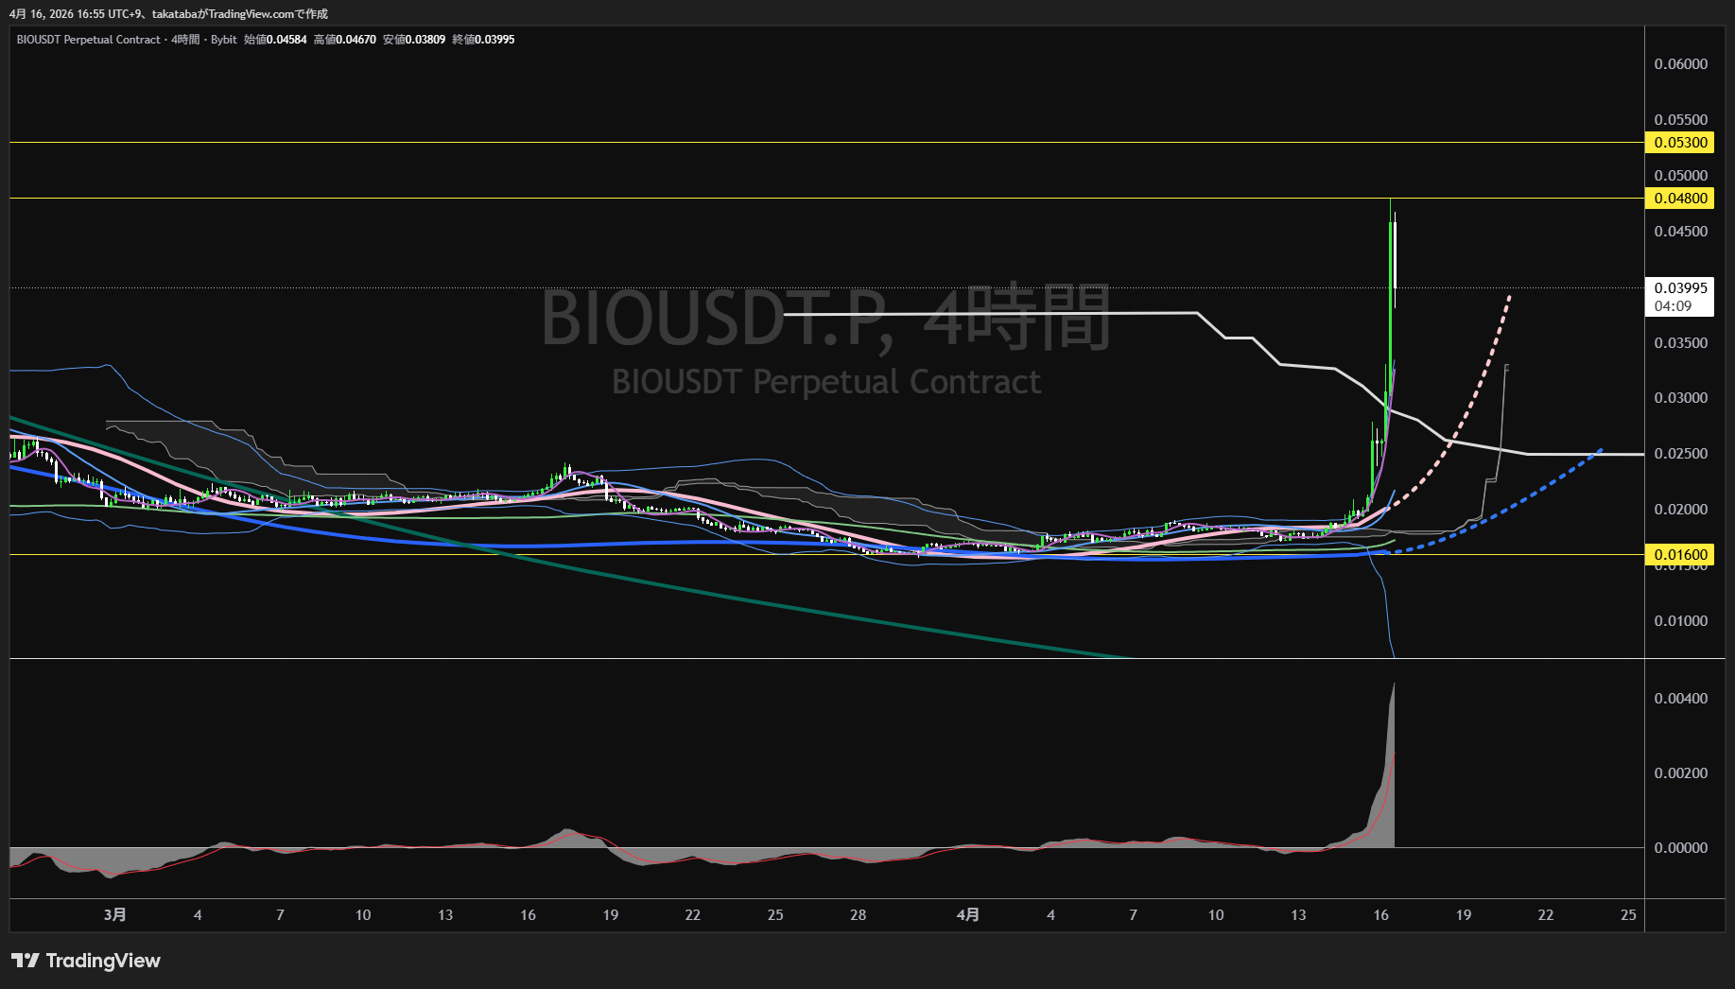Image resolution: width=1735 pixels, height=989 pixels.
Task: Click the yellow 0.01600 price label
Action: click(x=1679, y=555)
